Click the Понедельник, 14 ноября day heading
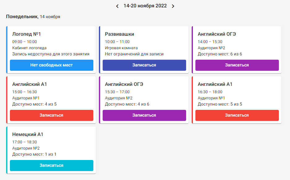This screenshot has height=180, width=290. 33,17
